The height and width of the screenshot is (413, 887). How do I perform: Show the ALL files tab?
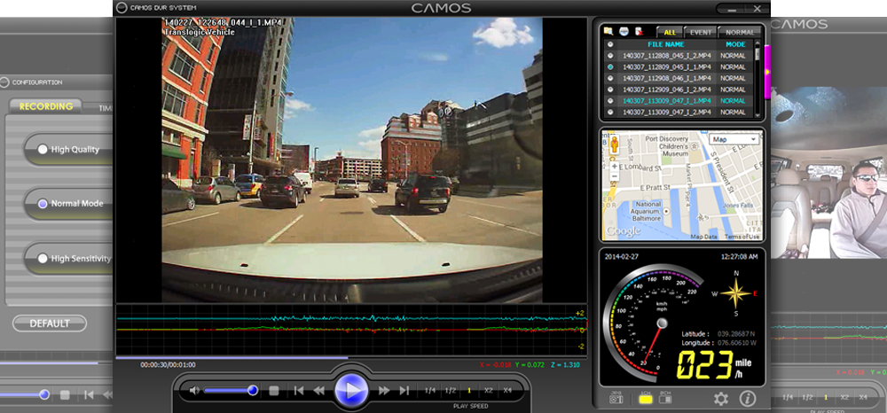(669, 32)
